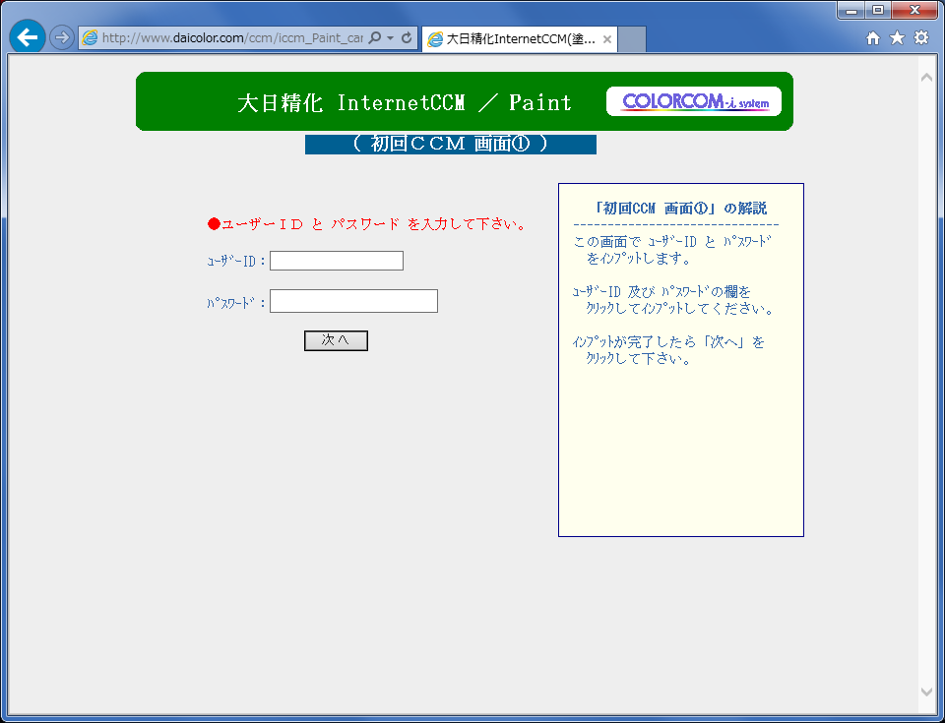The height and width of the screenshot is (723, 945).
Task: Click the red ユーザーＩＤ と パスワード instruction text
Action: coord(367,224)
